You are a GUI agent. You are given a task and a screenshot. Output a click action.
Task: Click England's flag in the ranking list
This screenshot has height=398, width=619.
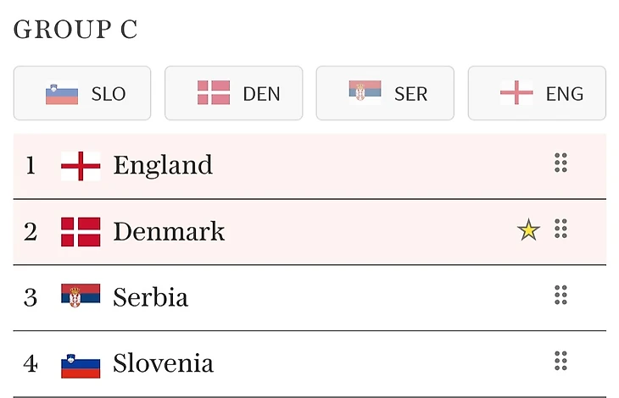(81, 166)
